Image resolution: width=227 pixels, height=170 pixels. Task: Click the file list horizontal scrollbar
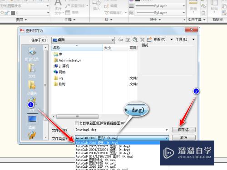pos(78,117)
